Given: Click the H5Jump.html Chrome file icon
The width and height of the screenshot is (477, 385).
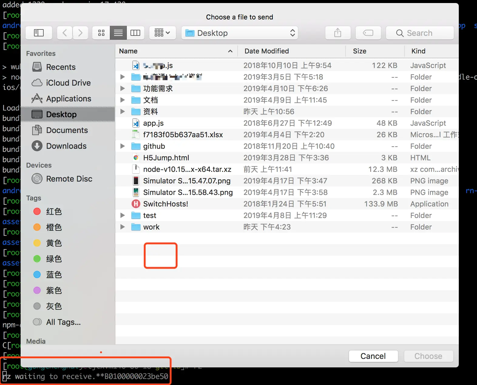Looking at the screenshot, I should [x=136, y=158].
